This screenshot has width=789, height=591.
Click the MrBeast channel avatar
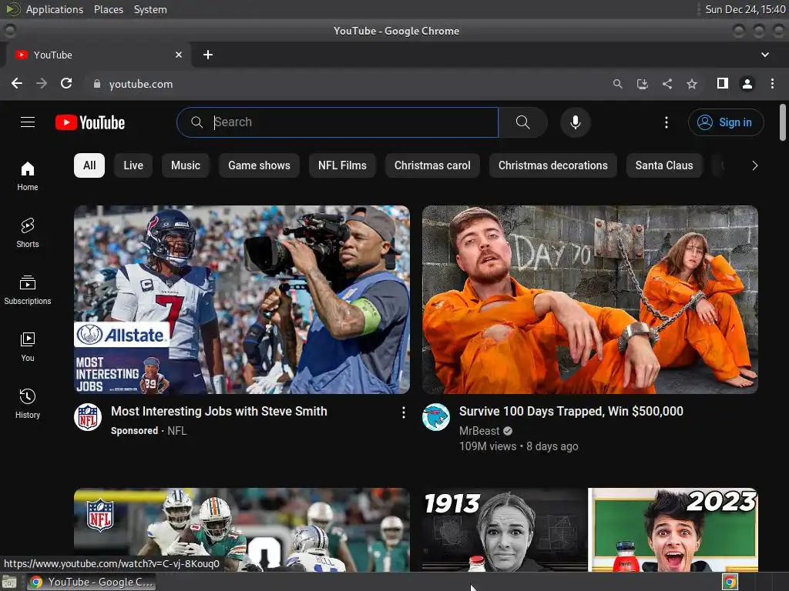click(x=436, y=417)
